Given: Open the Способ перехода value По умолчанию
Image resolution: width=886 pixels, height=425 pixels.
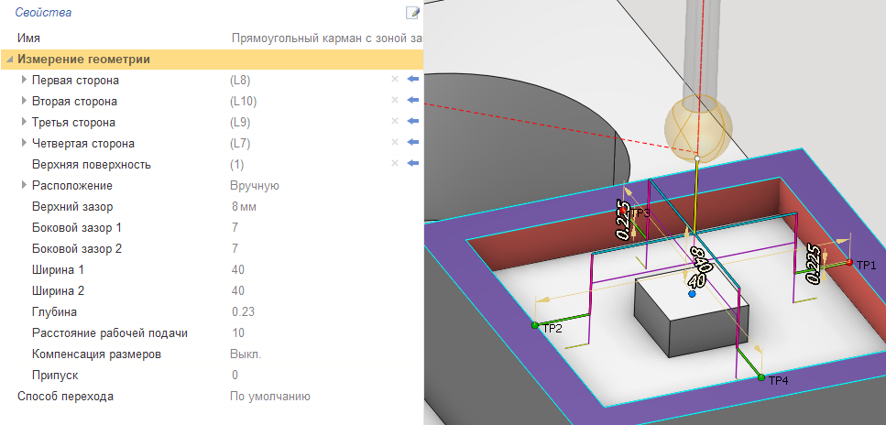Looking at the screenshot, I should click(x=269, y=397).
